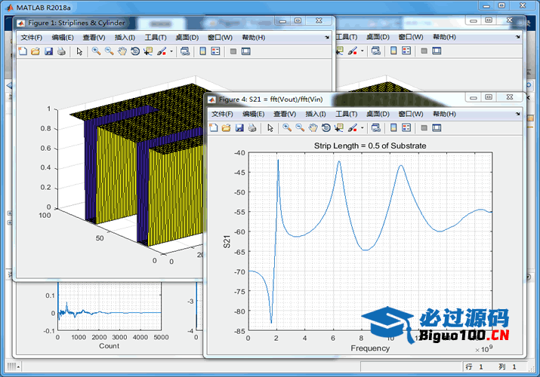Click Open File icon in Figure 1 toolbar
Screen dimensions: 540x377
pyautogui.click(x=35, y=51)
